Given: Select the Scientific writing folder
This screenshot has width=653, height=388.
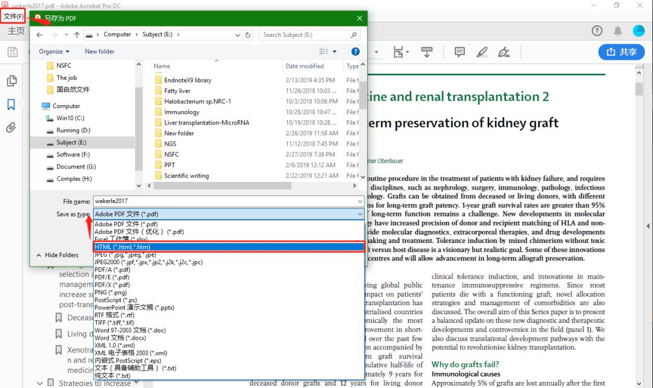Looking at the screenshot, I should point(187,176).
